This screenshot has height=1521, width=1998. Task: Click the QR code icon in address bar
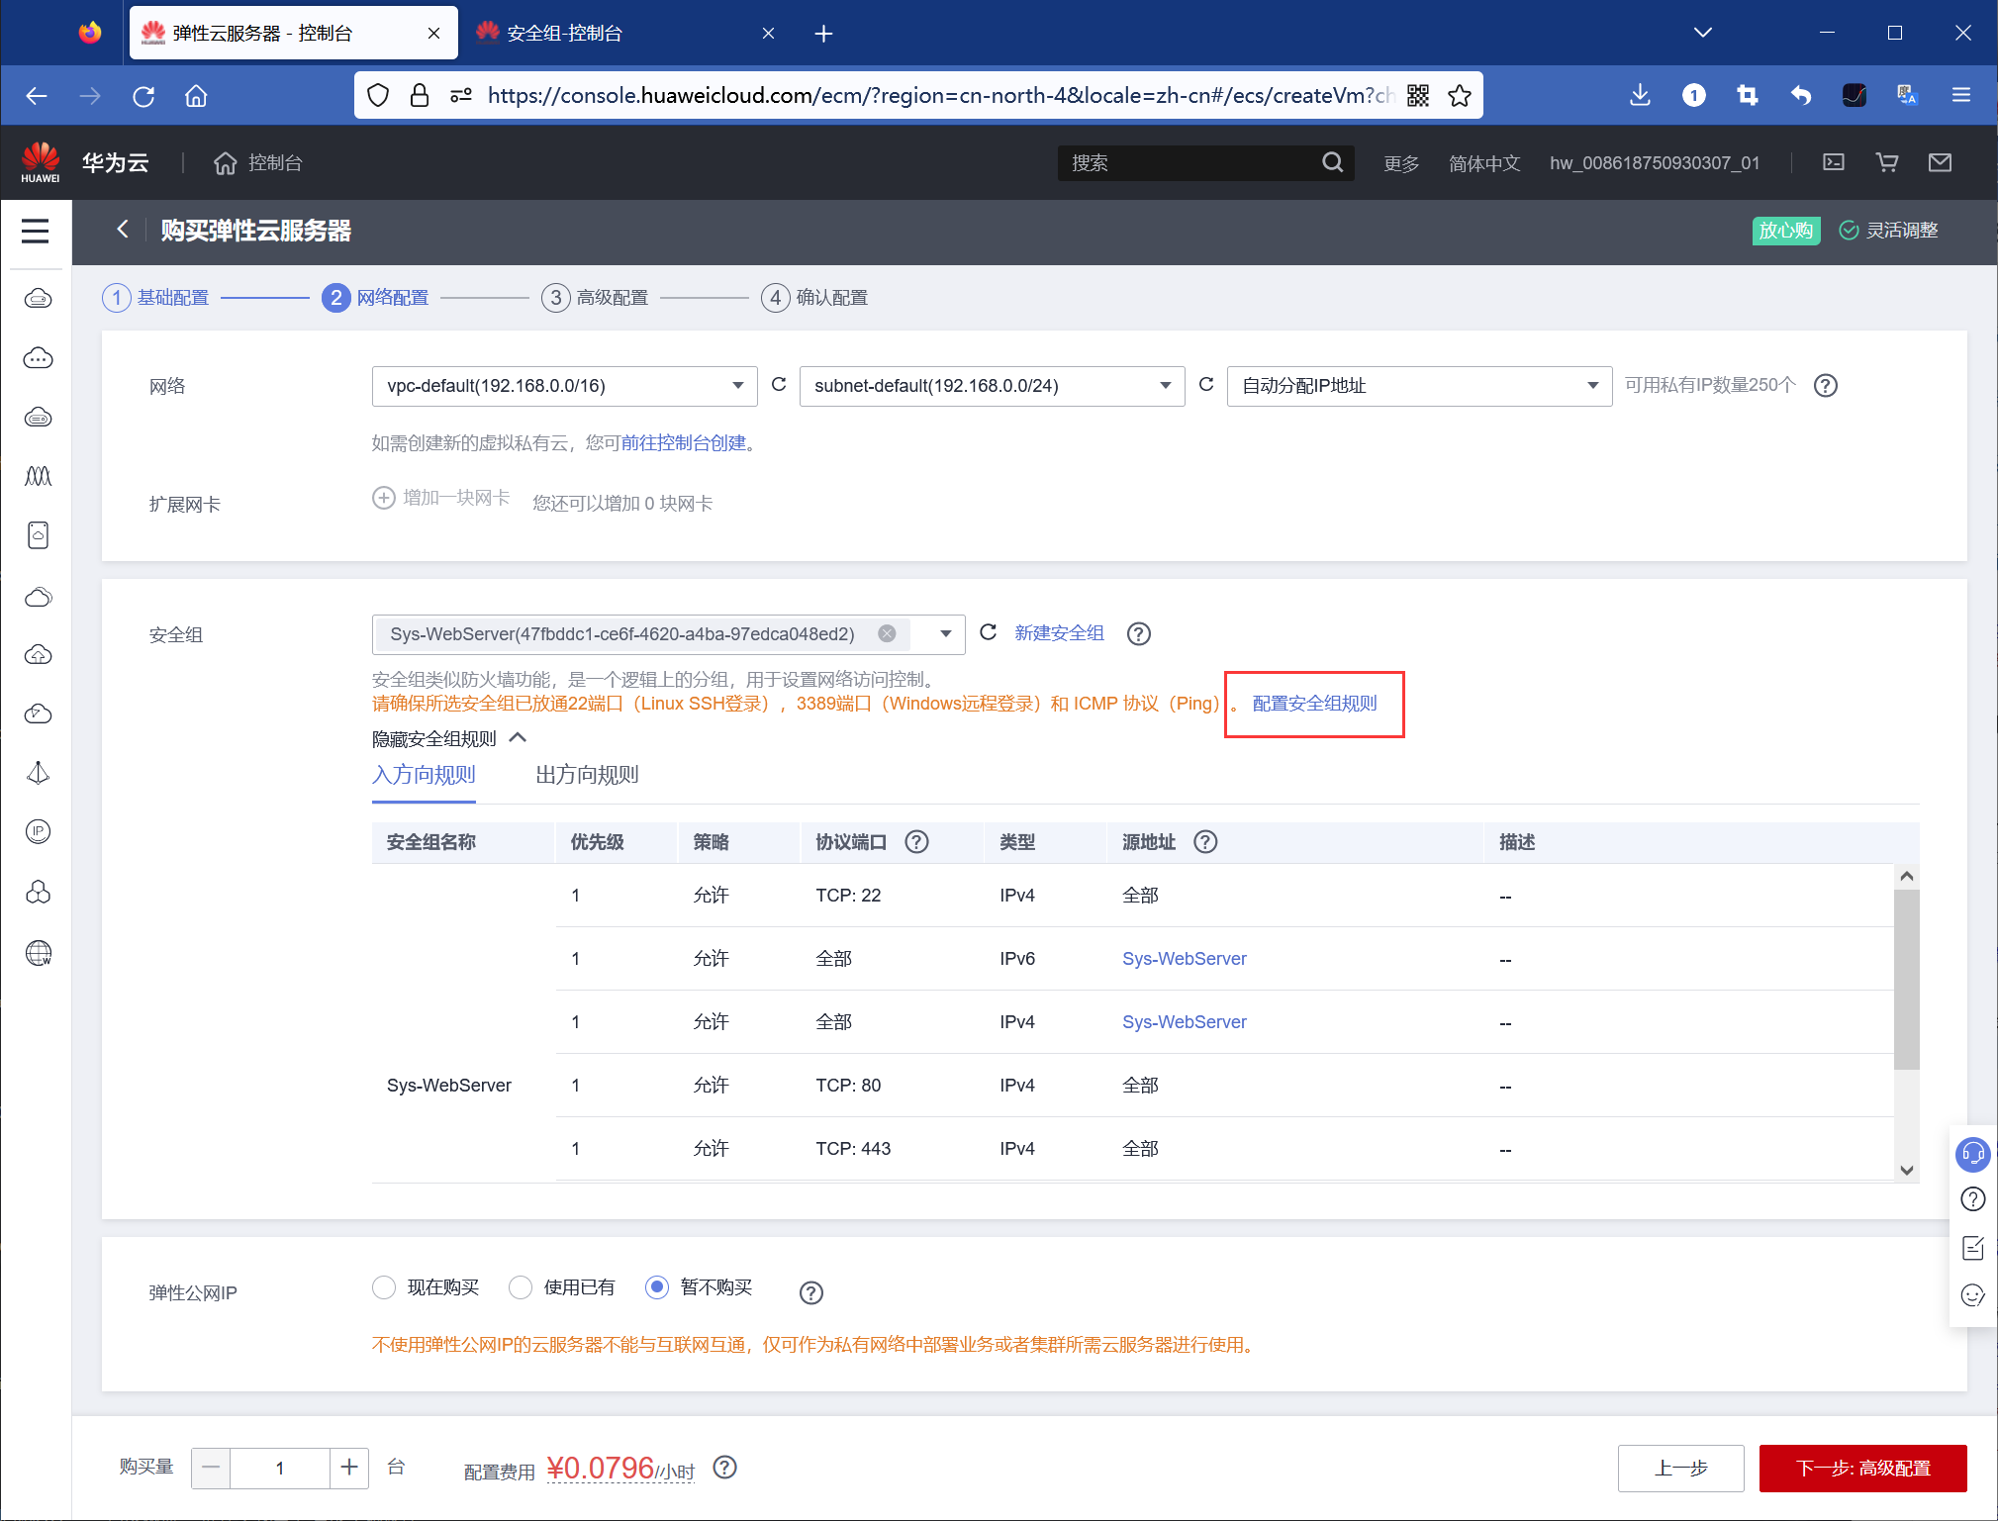pyautogui.click(x=1418, y=96)
